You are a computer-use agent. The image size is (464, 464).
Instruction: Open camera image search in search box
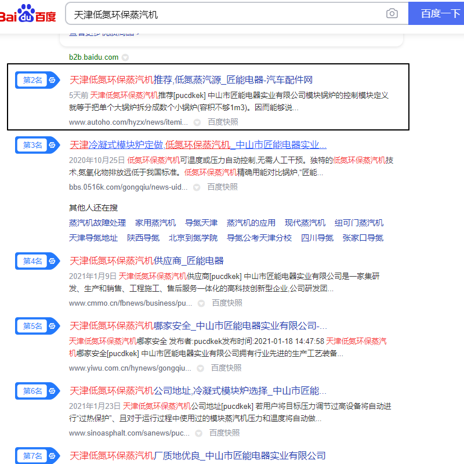pyautogui.click(x=392, y=13)
